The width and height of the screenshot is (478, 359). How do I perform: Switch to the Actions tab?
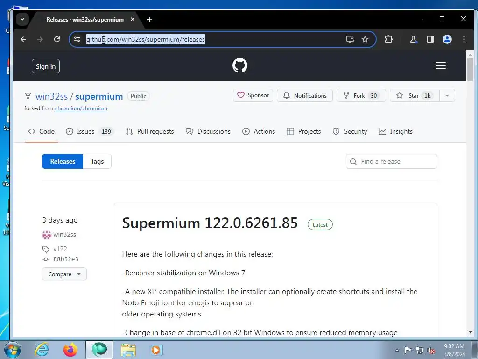pos(259,131)
